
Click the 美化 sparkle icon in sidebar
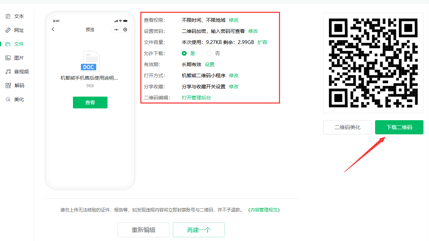8,99
